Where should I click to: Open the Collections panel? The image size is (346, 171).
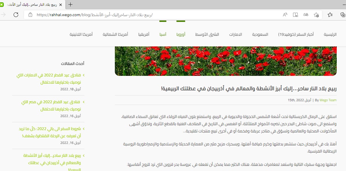(343, 15)
